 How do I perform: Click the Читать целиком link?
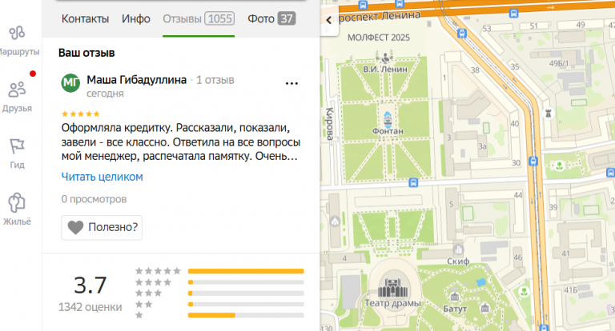102,177
